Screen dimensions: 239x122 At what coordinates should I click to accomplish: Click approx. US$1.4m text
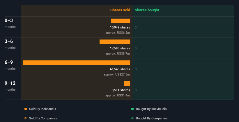(x=118, y=95)
